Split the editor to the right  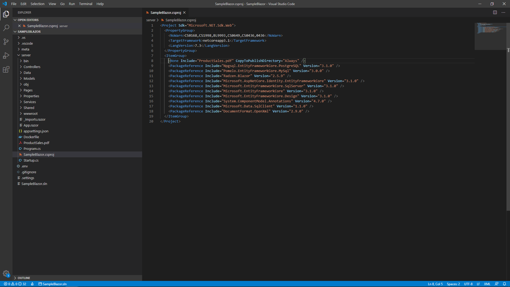495,12
